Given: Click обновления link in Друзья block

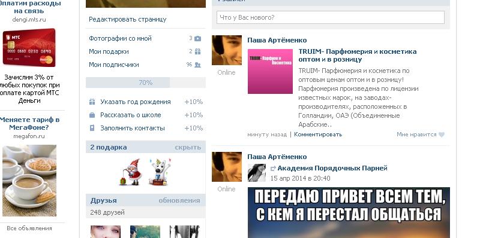Looking at the screenshot, I should [x=179, y=200].
